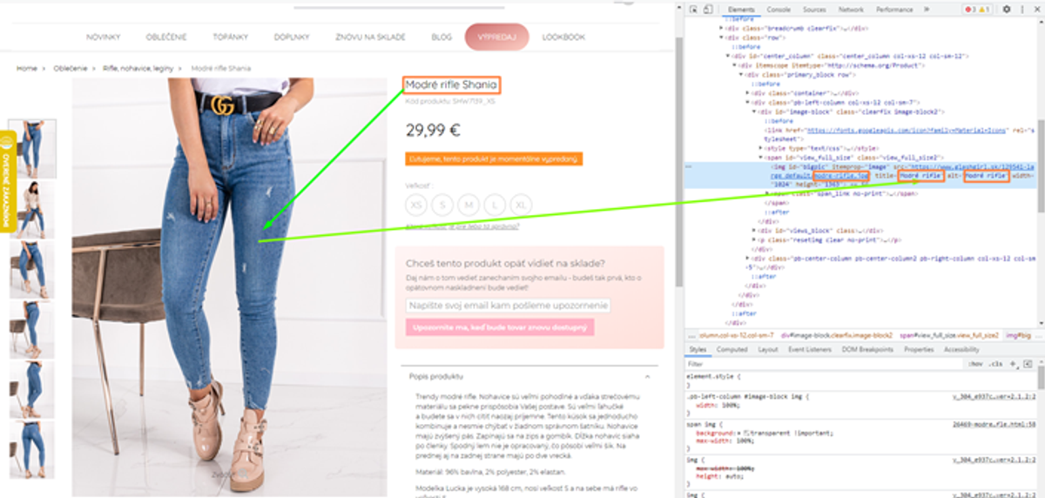Select the second thumbnail with beige top
This screenshot has width=1045, height=498.
click(32, 209)
